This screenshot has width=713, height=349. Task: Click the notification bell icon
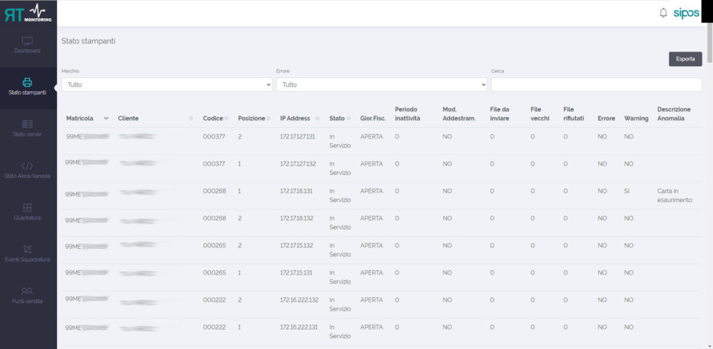pyautogui.click(x=663, y=13)
